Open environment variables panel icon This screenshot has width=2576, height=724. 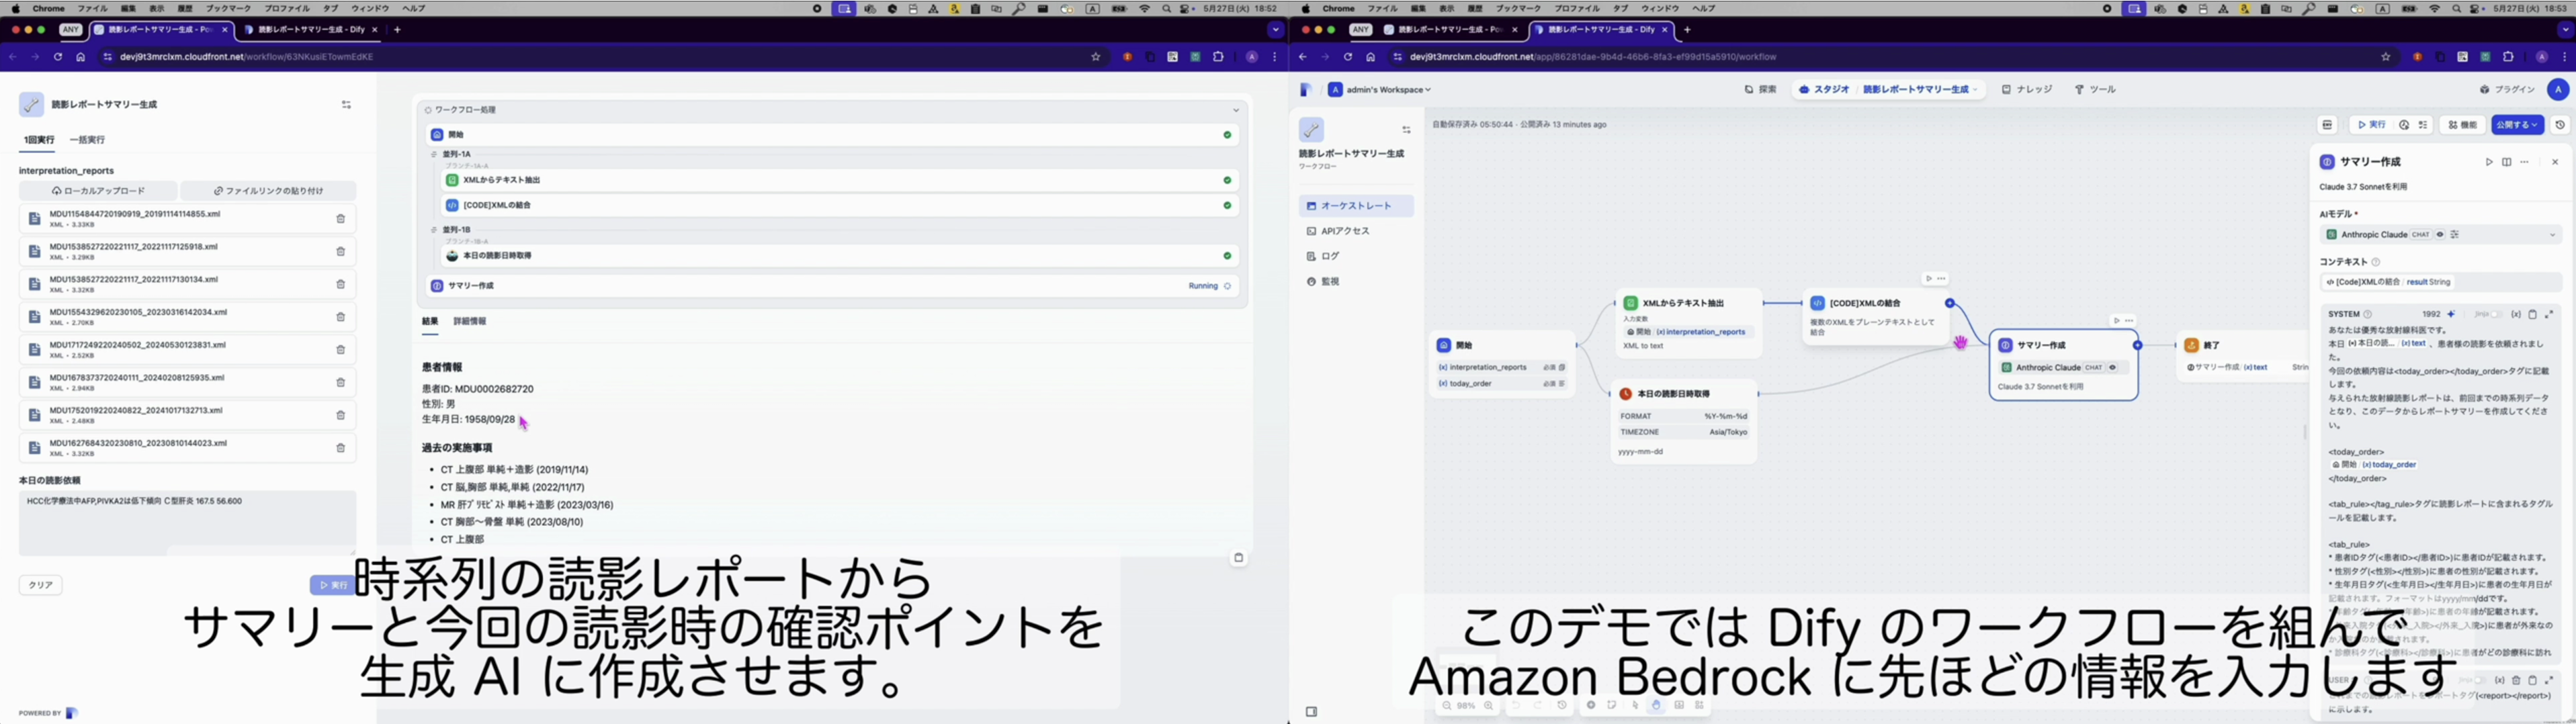coord(2328,125)
